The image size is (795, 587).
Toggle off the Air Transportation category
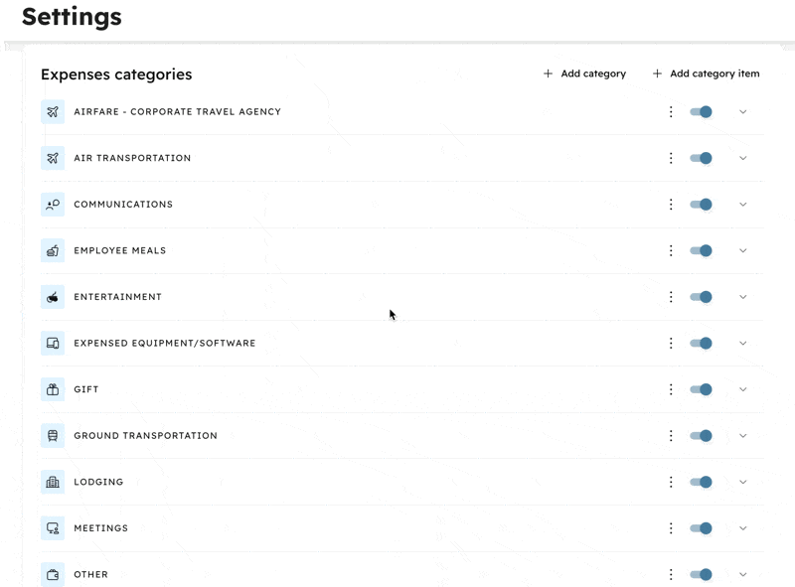(x=702, y=158)
